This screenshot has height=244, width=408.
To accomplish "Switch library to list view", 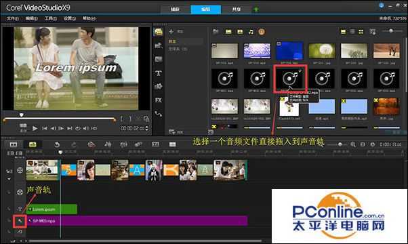I will click(x=352, y=32).
